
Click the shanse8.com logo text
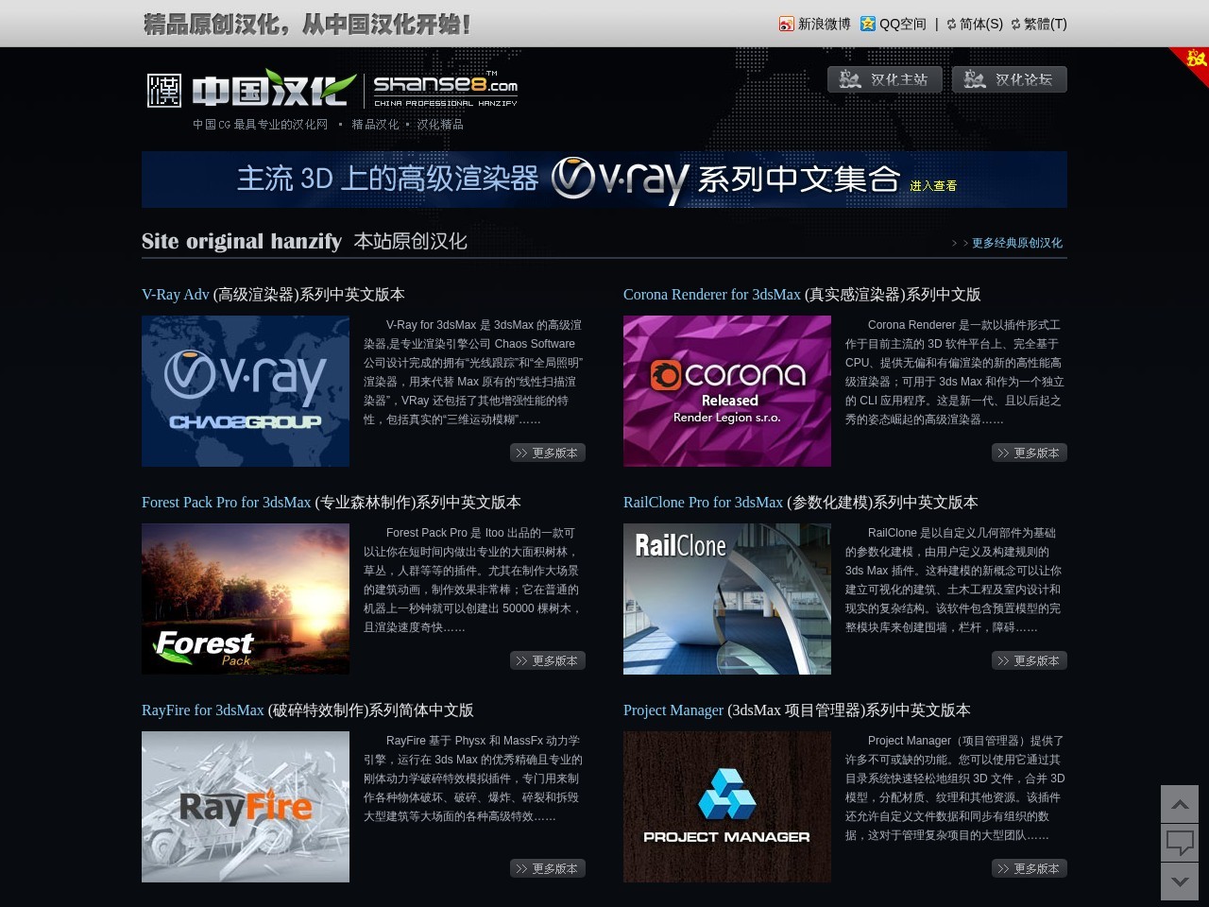coord(446,89)
